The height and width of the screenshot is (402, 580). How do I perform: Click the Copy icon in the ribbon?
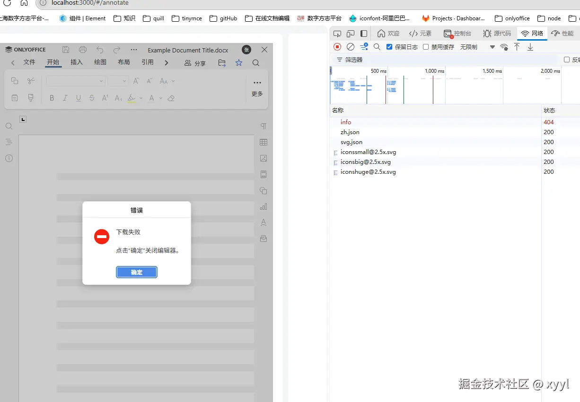pyautogui.click(x=15, y=81)
